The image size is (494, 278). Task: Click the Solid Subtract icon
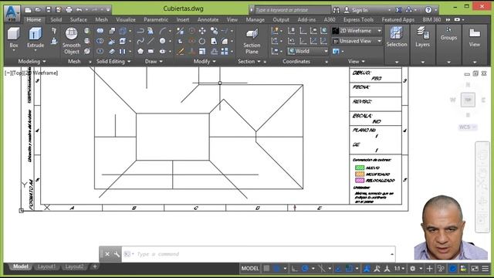click(100, 41)
